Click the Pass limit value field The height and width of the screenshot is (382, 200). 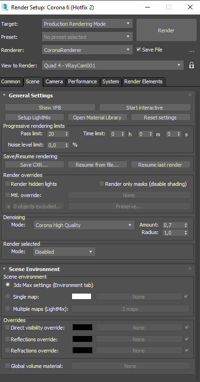pyautogui.click(x=56, y=134)
